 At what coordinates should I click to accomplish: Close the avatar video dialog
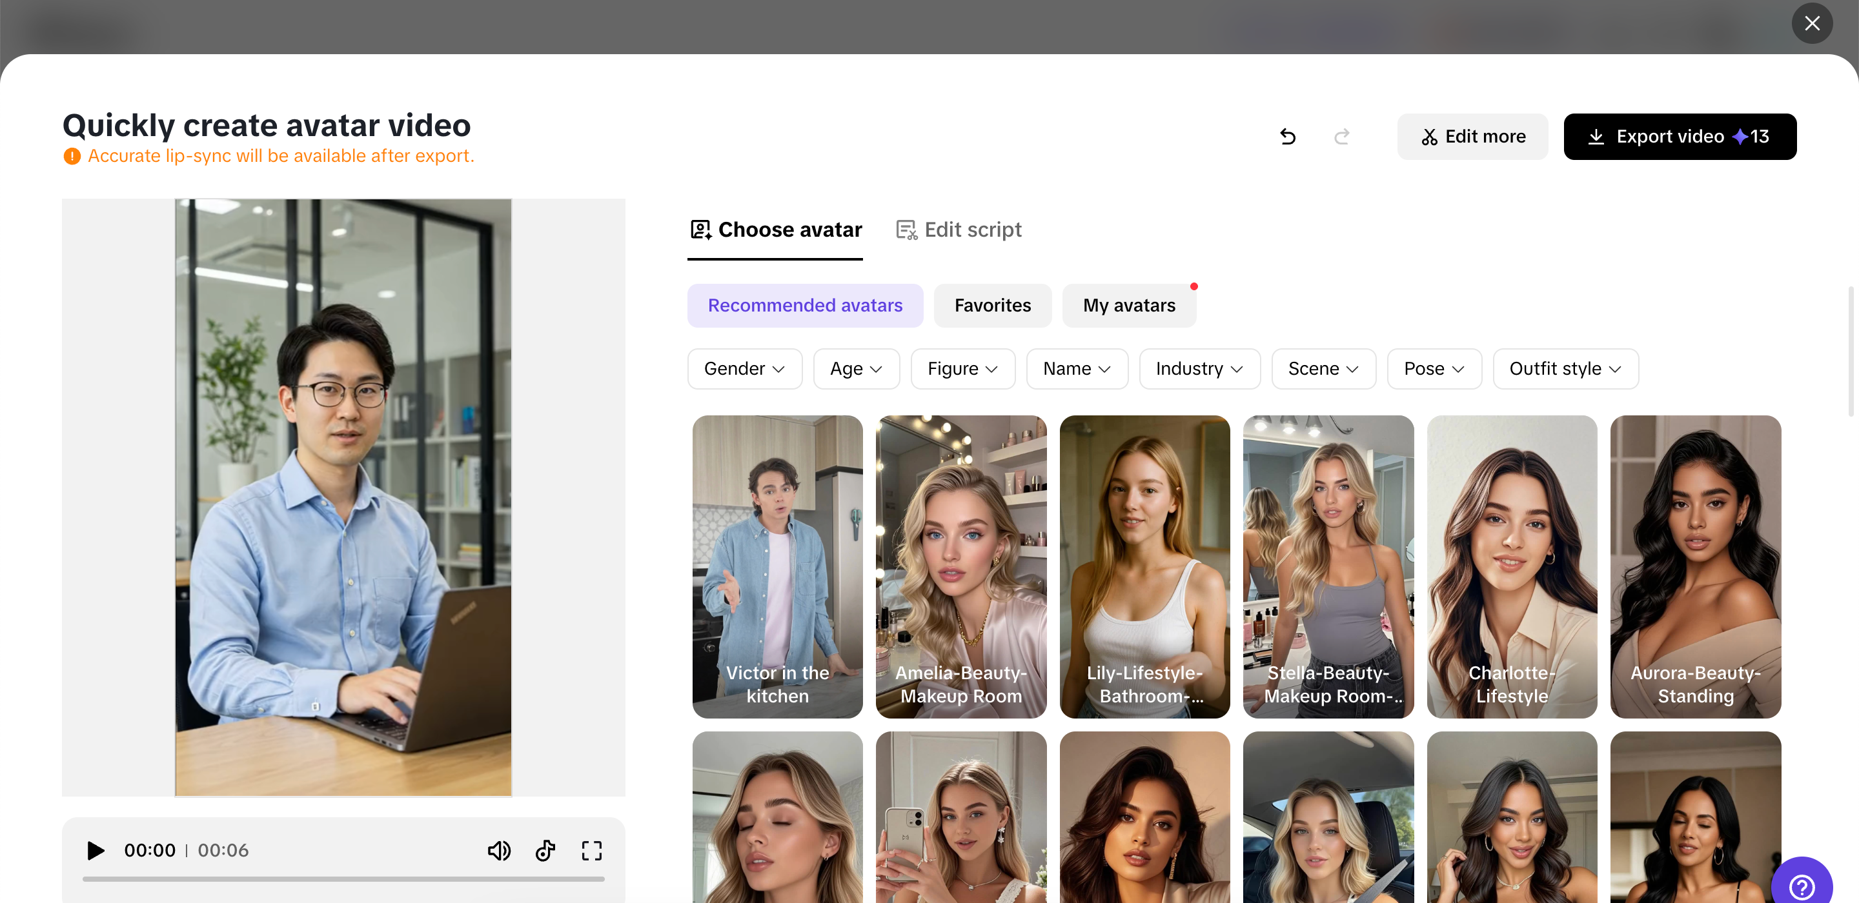(x=1811, y=23)
